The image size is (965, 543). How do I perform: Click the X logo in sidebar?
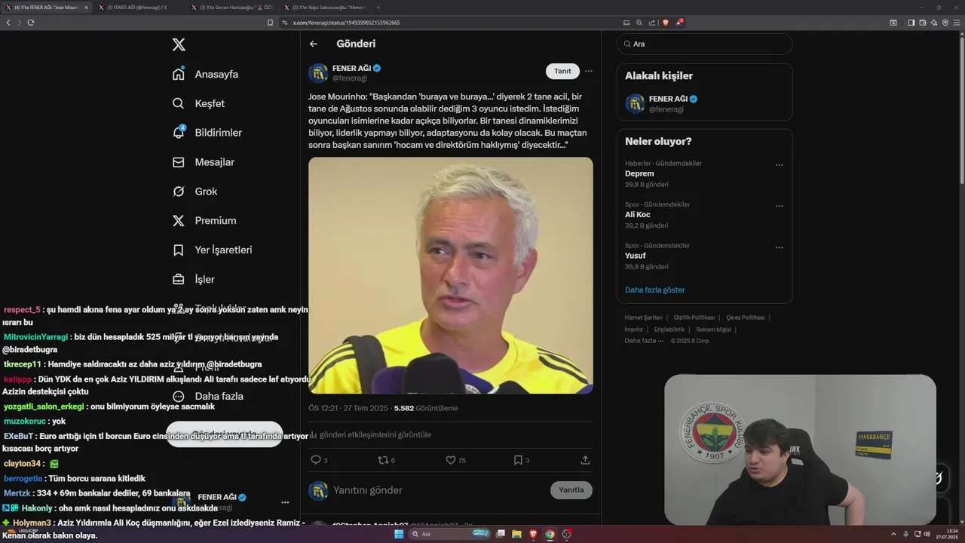pyautogui.click(x=179, y=44)
